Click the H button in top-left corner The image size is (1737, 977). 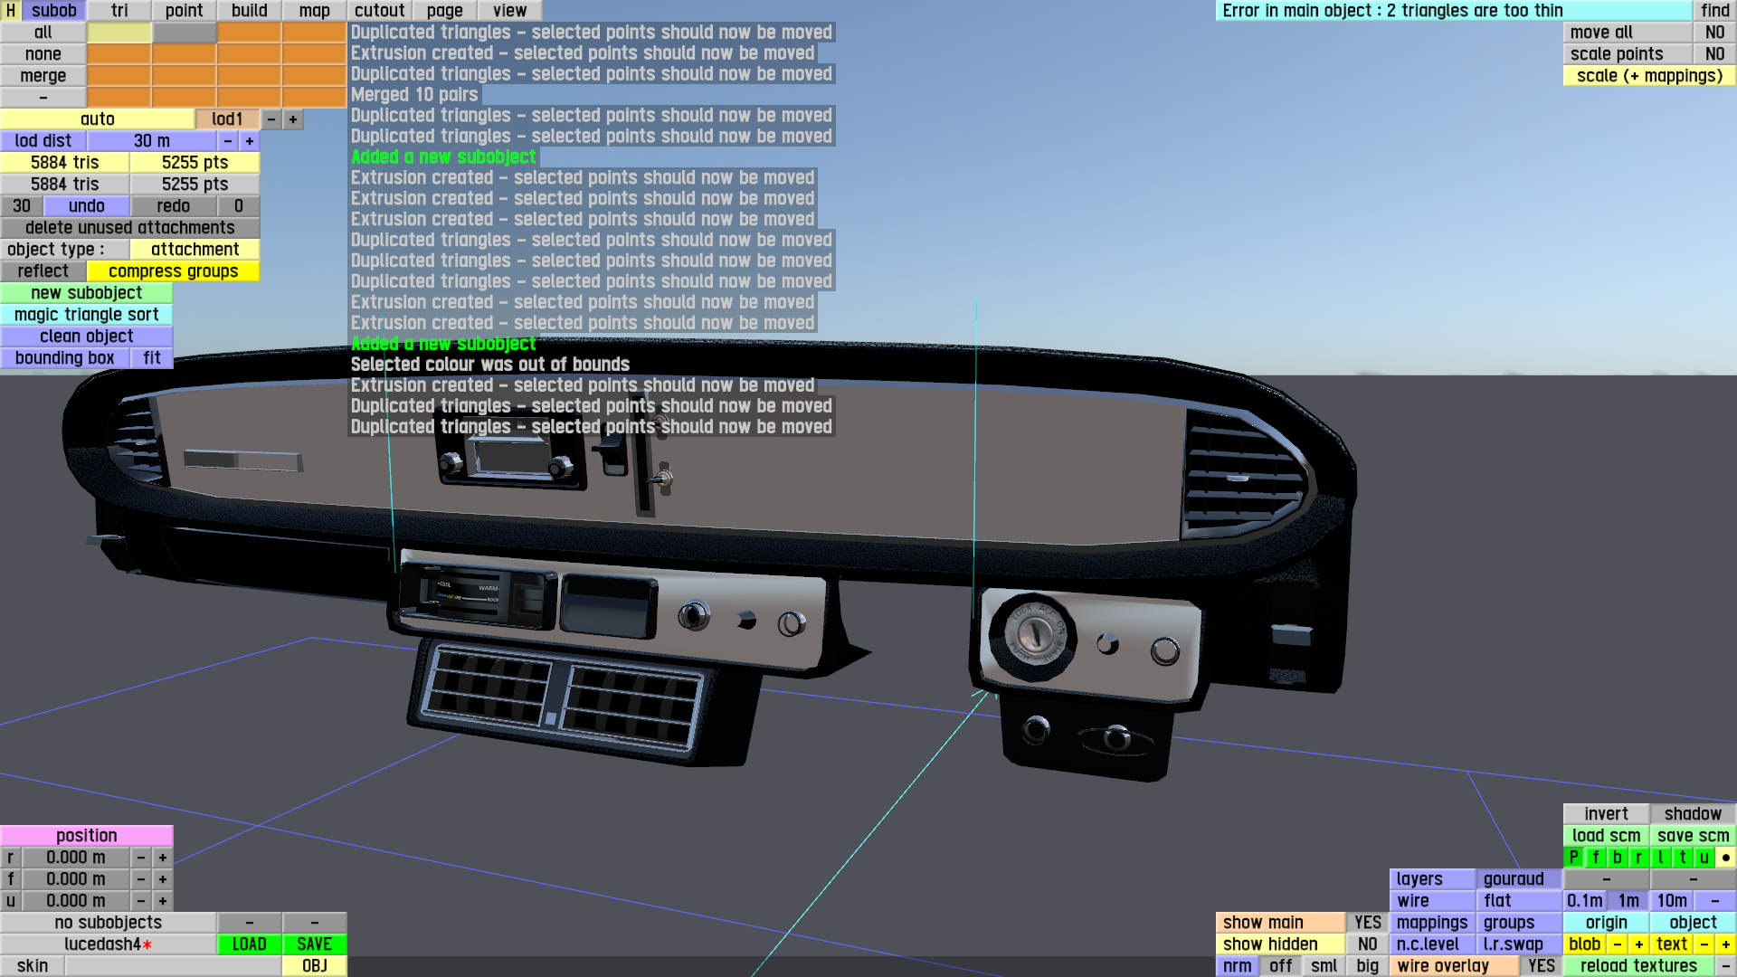10,10
